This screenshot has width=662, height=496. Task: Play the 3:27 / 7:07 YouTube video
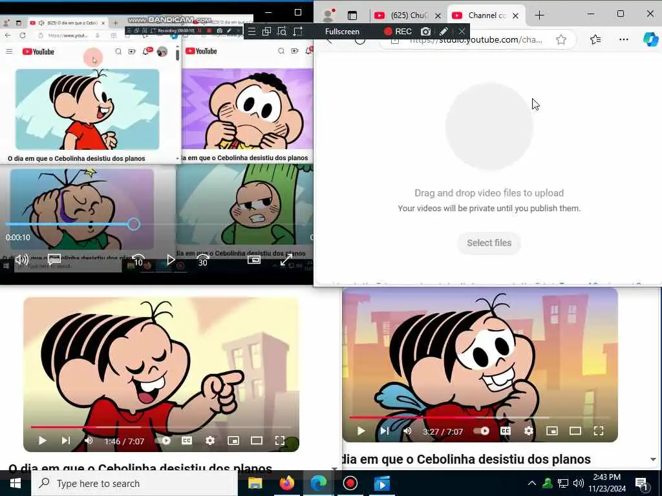(x=361, y=431)
